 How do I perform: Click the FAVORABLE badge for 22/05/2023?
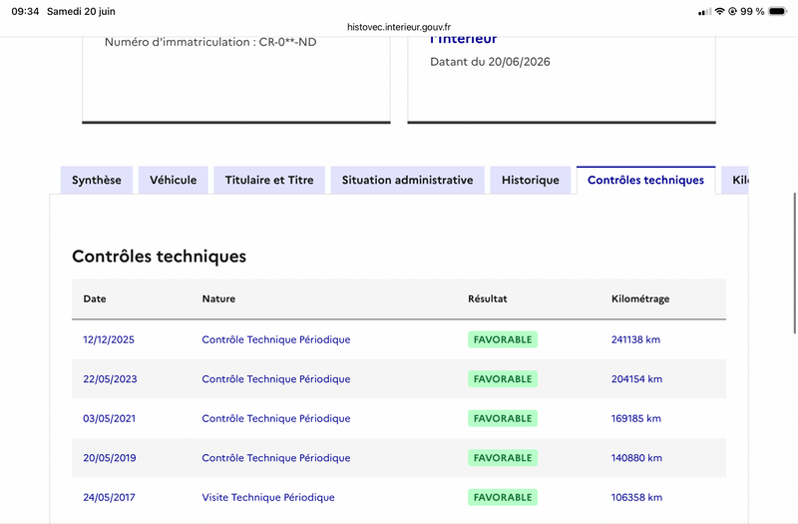(503, 379)
